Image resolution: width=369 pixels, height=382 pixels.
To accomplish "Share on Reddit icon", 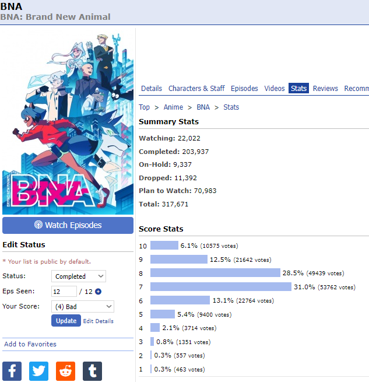I will [x=65, y=371].
